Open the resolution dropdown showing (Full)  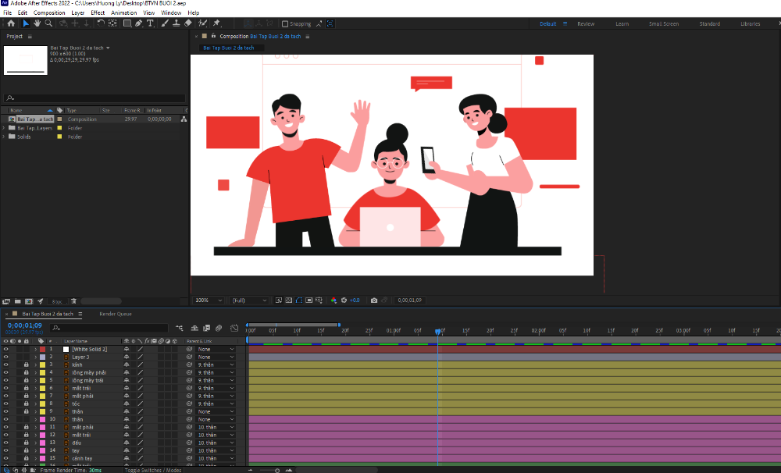(250, 301)
